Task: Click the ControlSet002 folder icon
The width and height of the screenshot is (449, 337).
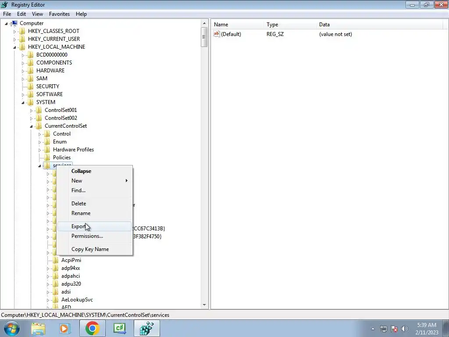Action: click(x=39, y=118)
